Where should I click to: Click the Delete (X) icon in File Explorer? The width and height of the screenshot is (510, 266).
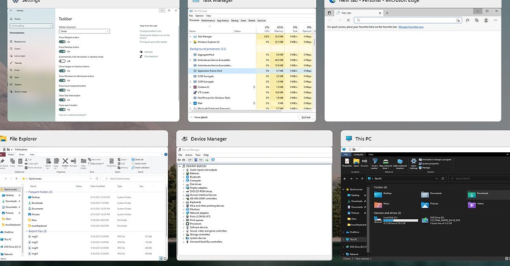click(x=65, y=161)
